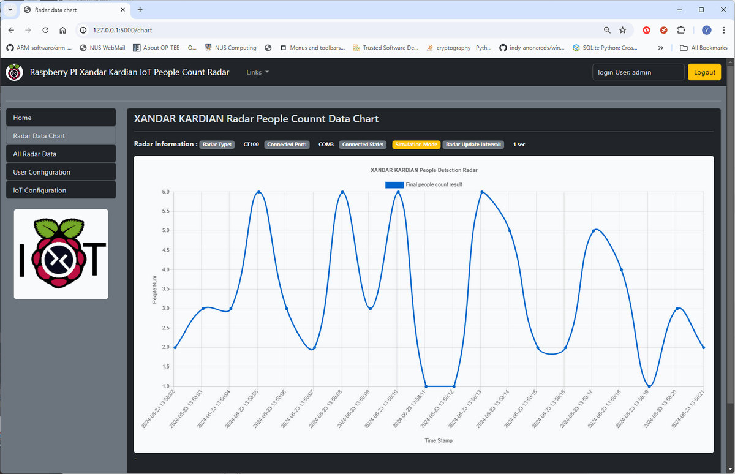Viewport: 735px width, 474px height.
Task: Open the SQLite Python bookmark
Action: tap(605, 48)
